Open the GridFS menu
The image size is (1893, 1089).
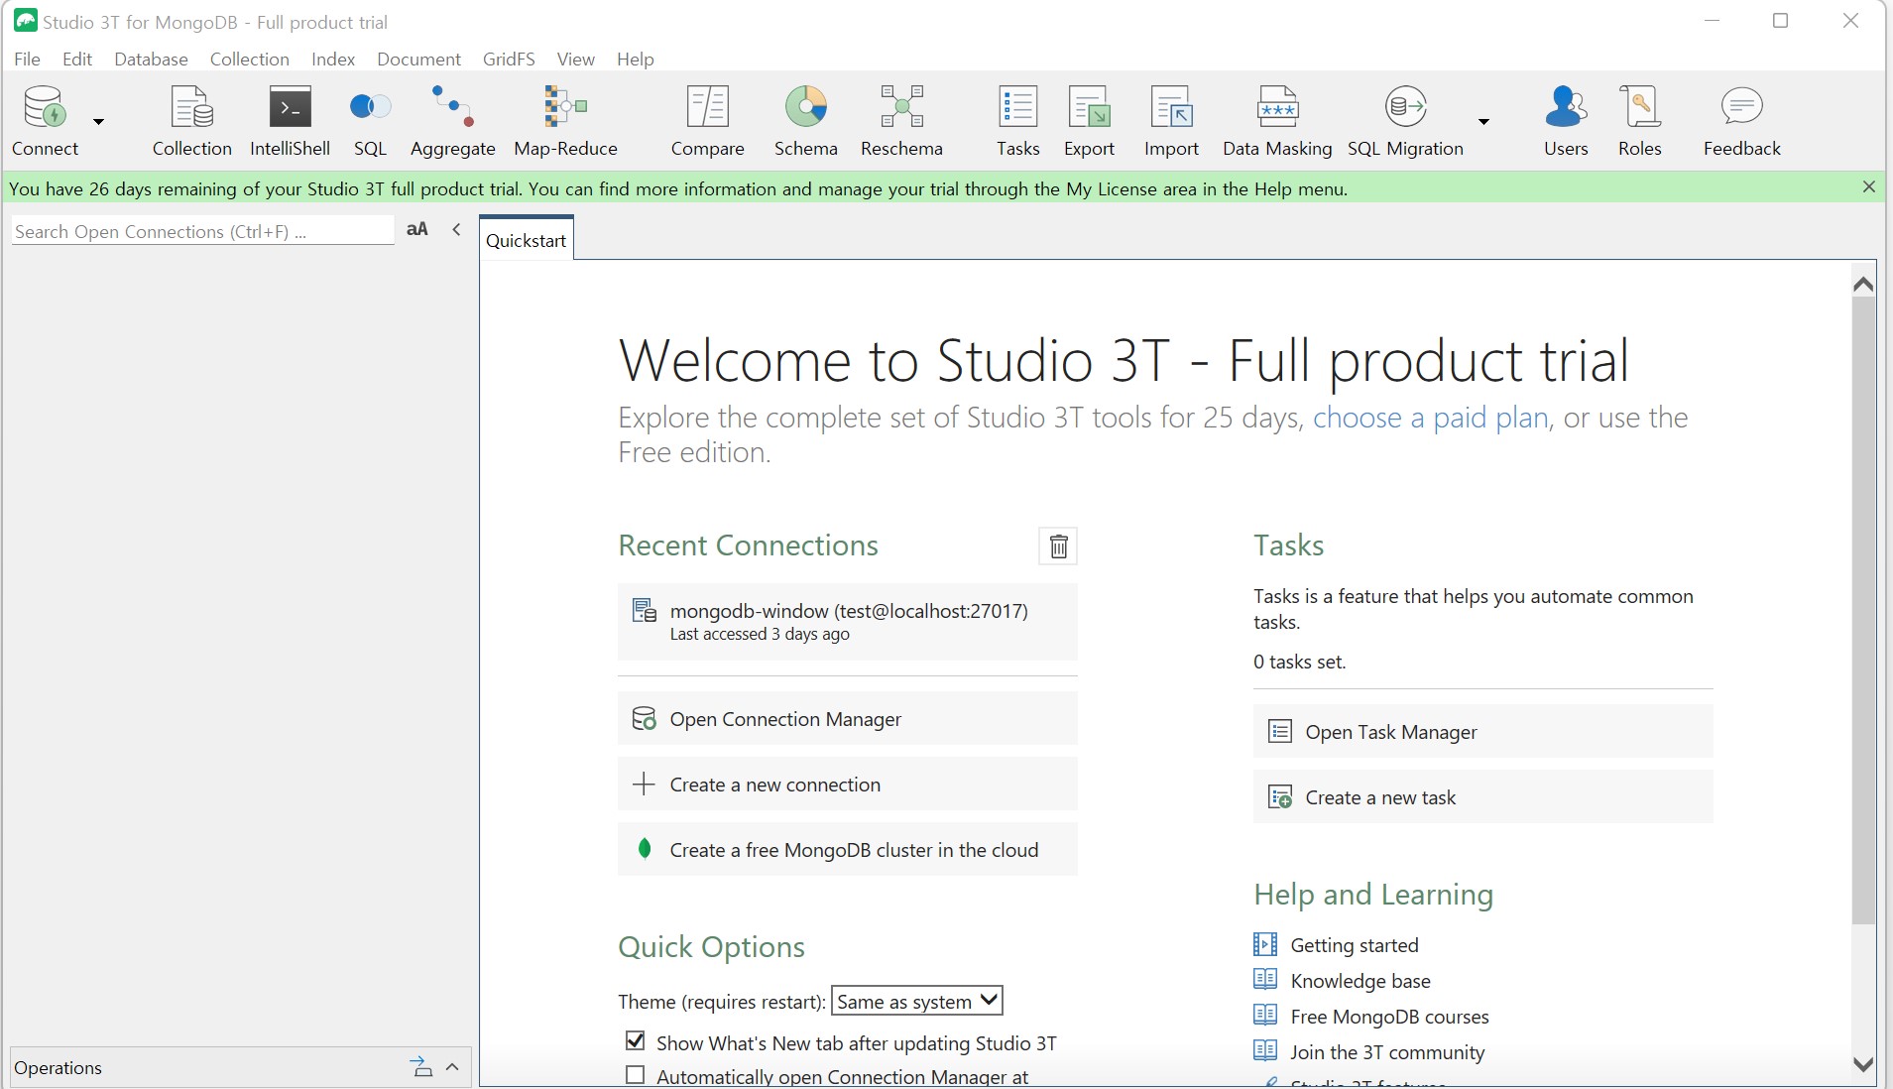[x=509, y=60]
